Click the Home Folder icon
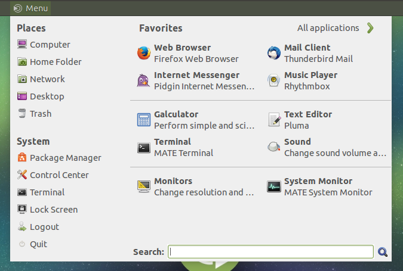403x271 pixels. (x=22, y=61)
